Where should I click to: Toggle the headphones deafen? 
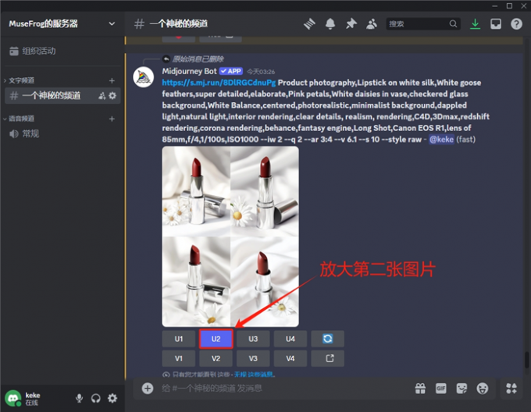(96, 399)
